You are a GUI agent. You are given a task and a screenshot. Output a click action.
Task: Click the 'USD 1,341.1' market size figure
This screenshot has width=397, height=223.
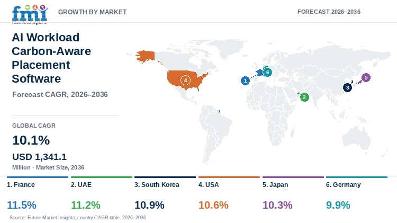[39, 157]
